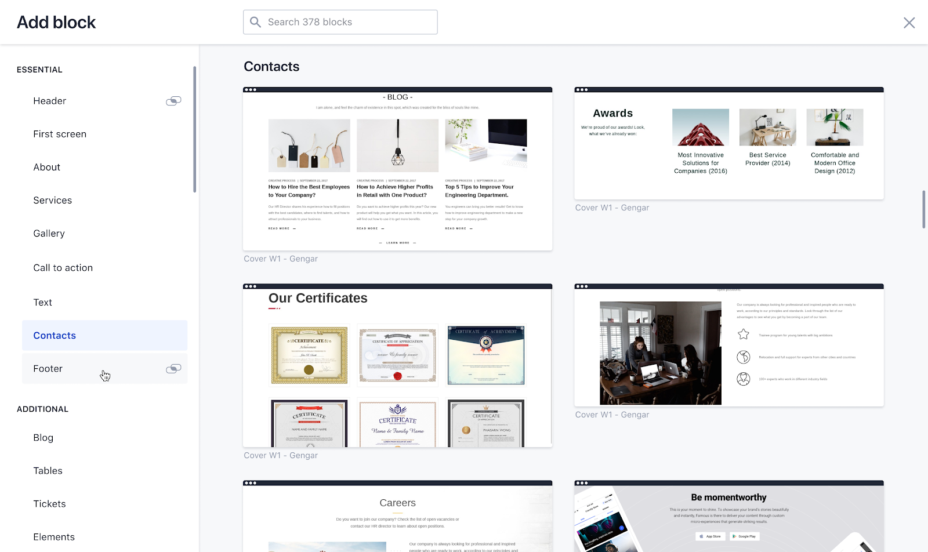The image size is (928, 552).
Task: Pick the Awards block template
Action: 728,143
